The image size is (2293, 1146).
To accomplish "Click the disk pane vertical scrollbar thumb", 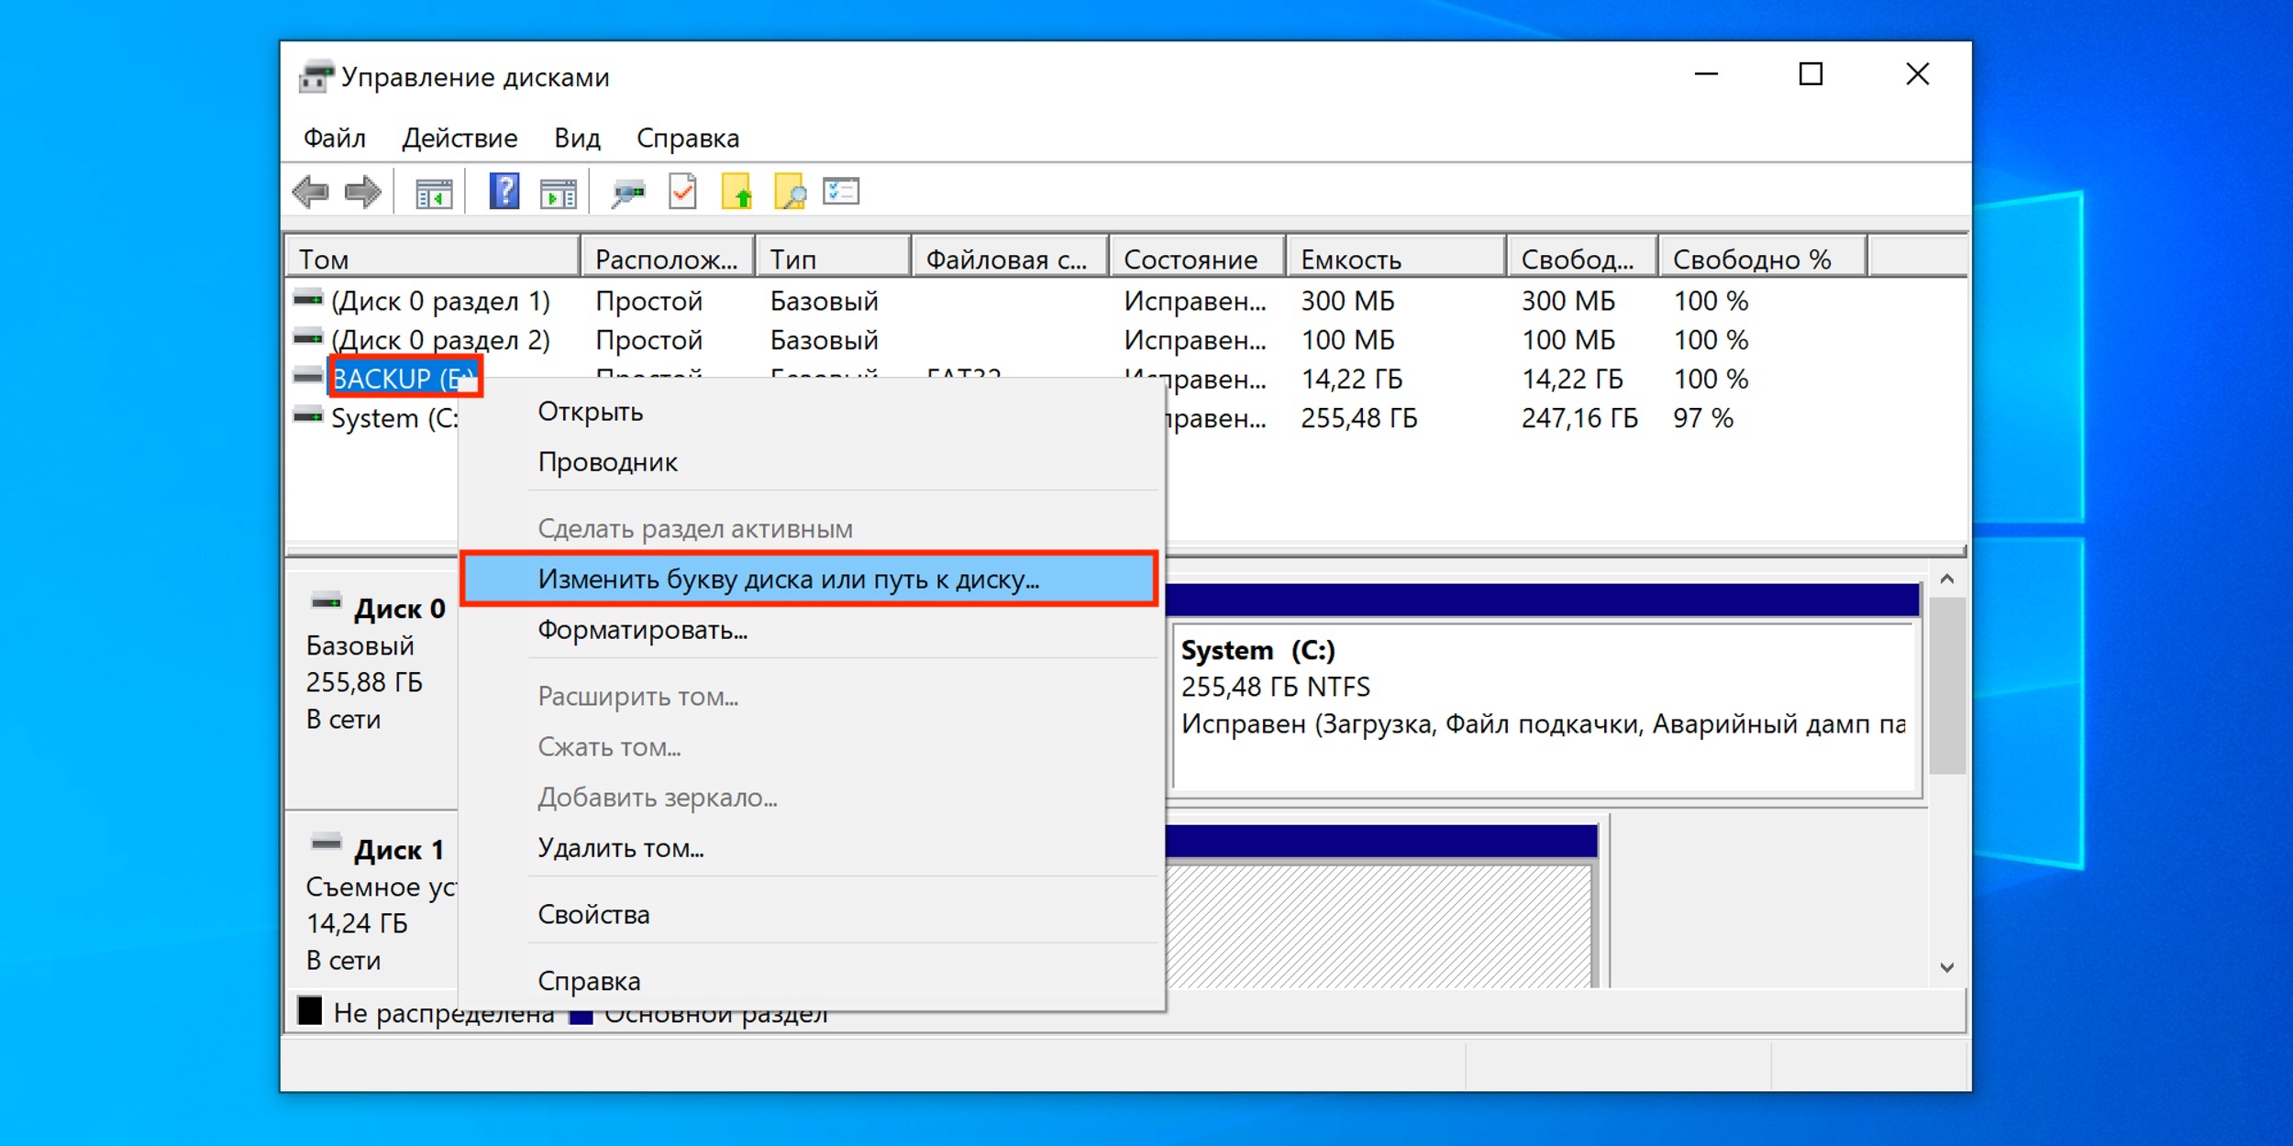I will 1947,686.
